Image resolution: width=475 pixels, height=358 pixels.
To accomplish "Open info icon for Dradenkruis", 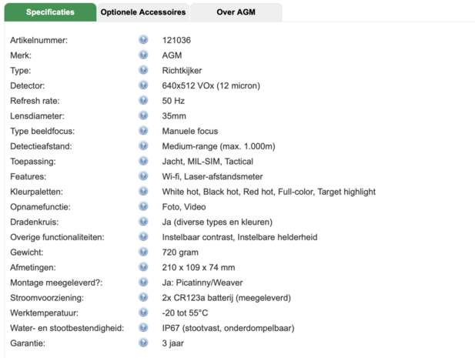I will pos(143,222).
